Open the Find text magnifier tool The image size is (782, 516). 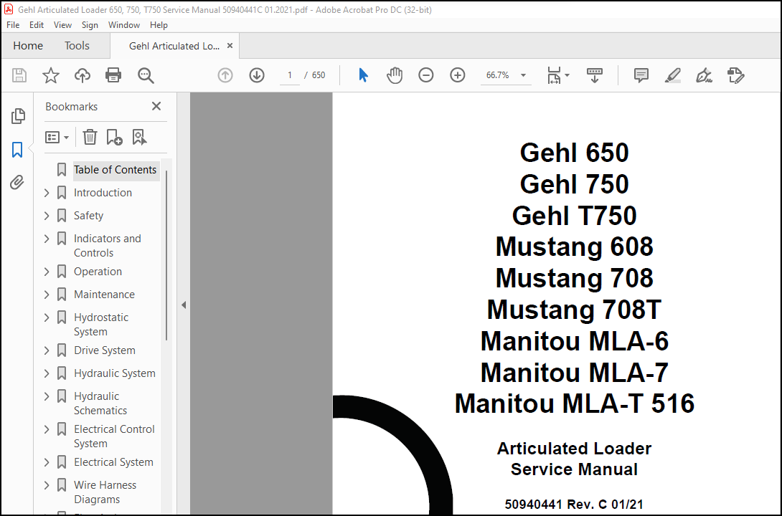146,75
